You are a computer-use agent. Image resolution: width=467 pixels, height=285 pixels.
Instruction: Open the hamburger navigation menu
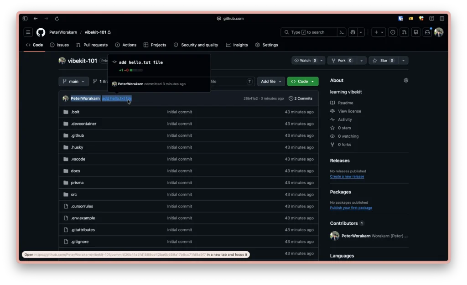pyautogui.click(x=28, y=32)
